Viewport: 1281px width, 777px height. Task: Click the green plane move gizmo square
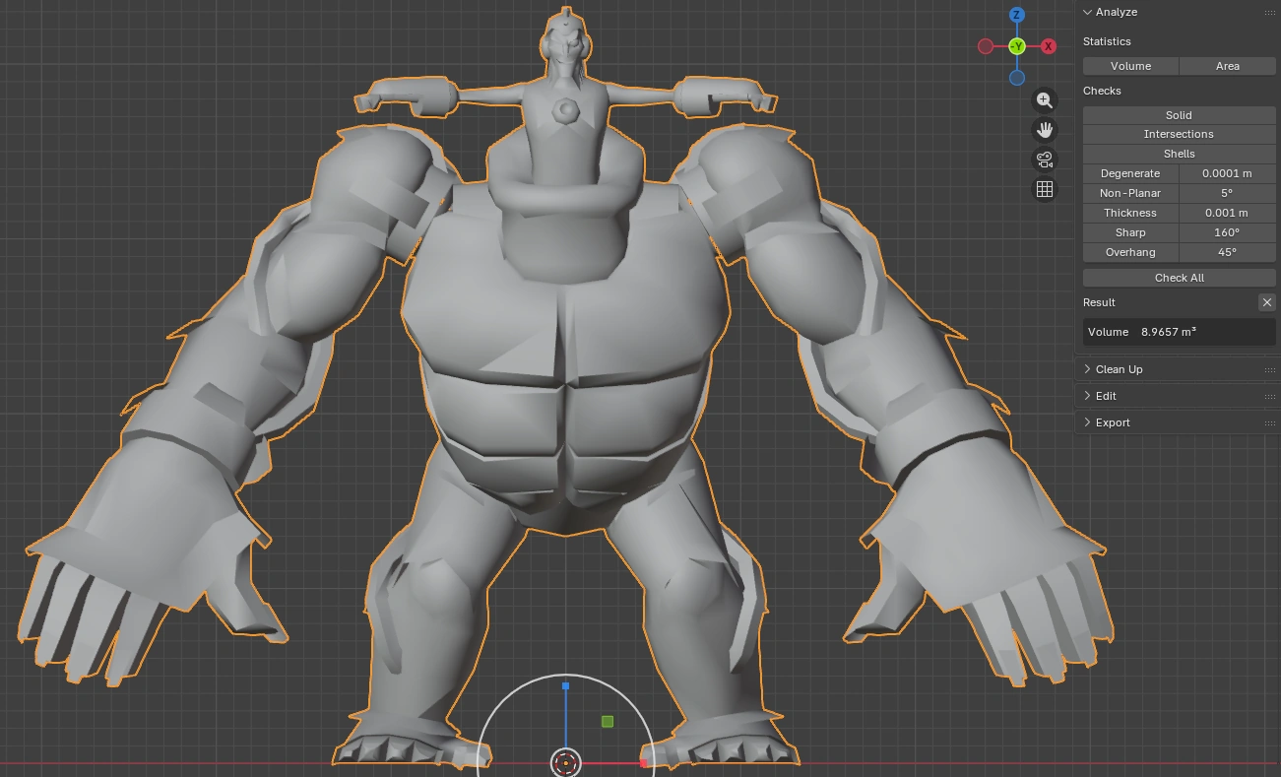608,722
